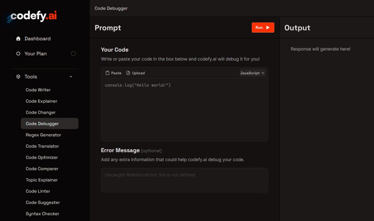This screenshot has height=221, width=374.
Task: Go to Code Translator
Action: click(42, 146)
